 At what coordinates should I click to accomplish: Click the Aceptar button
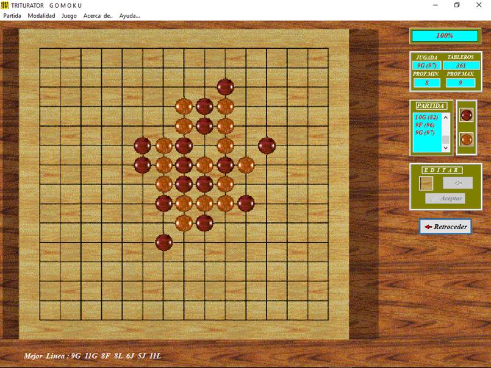click(445, 199)
